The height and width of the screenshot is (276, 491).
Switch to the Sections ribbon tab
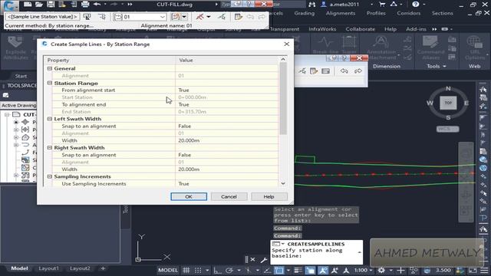pos(442,13)
